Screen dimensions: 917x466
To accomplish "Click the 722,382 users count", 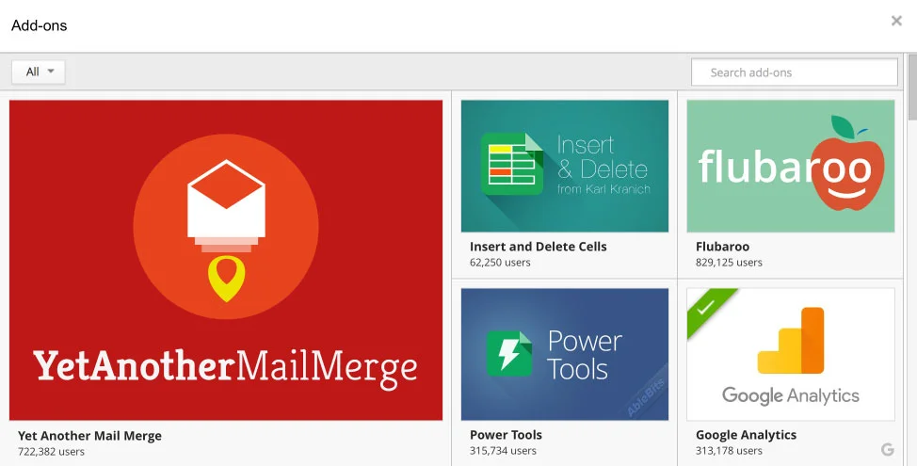I will pyautogui.click(x=51, y=451).
